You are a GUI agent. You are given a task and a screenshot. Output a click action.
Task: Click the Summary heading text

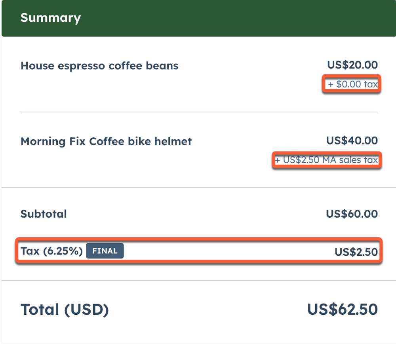coord(50,18)
